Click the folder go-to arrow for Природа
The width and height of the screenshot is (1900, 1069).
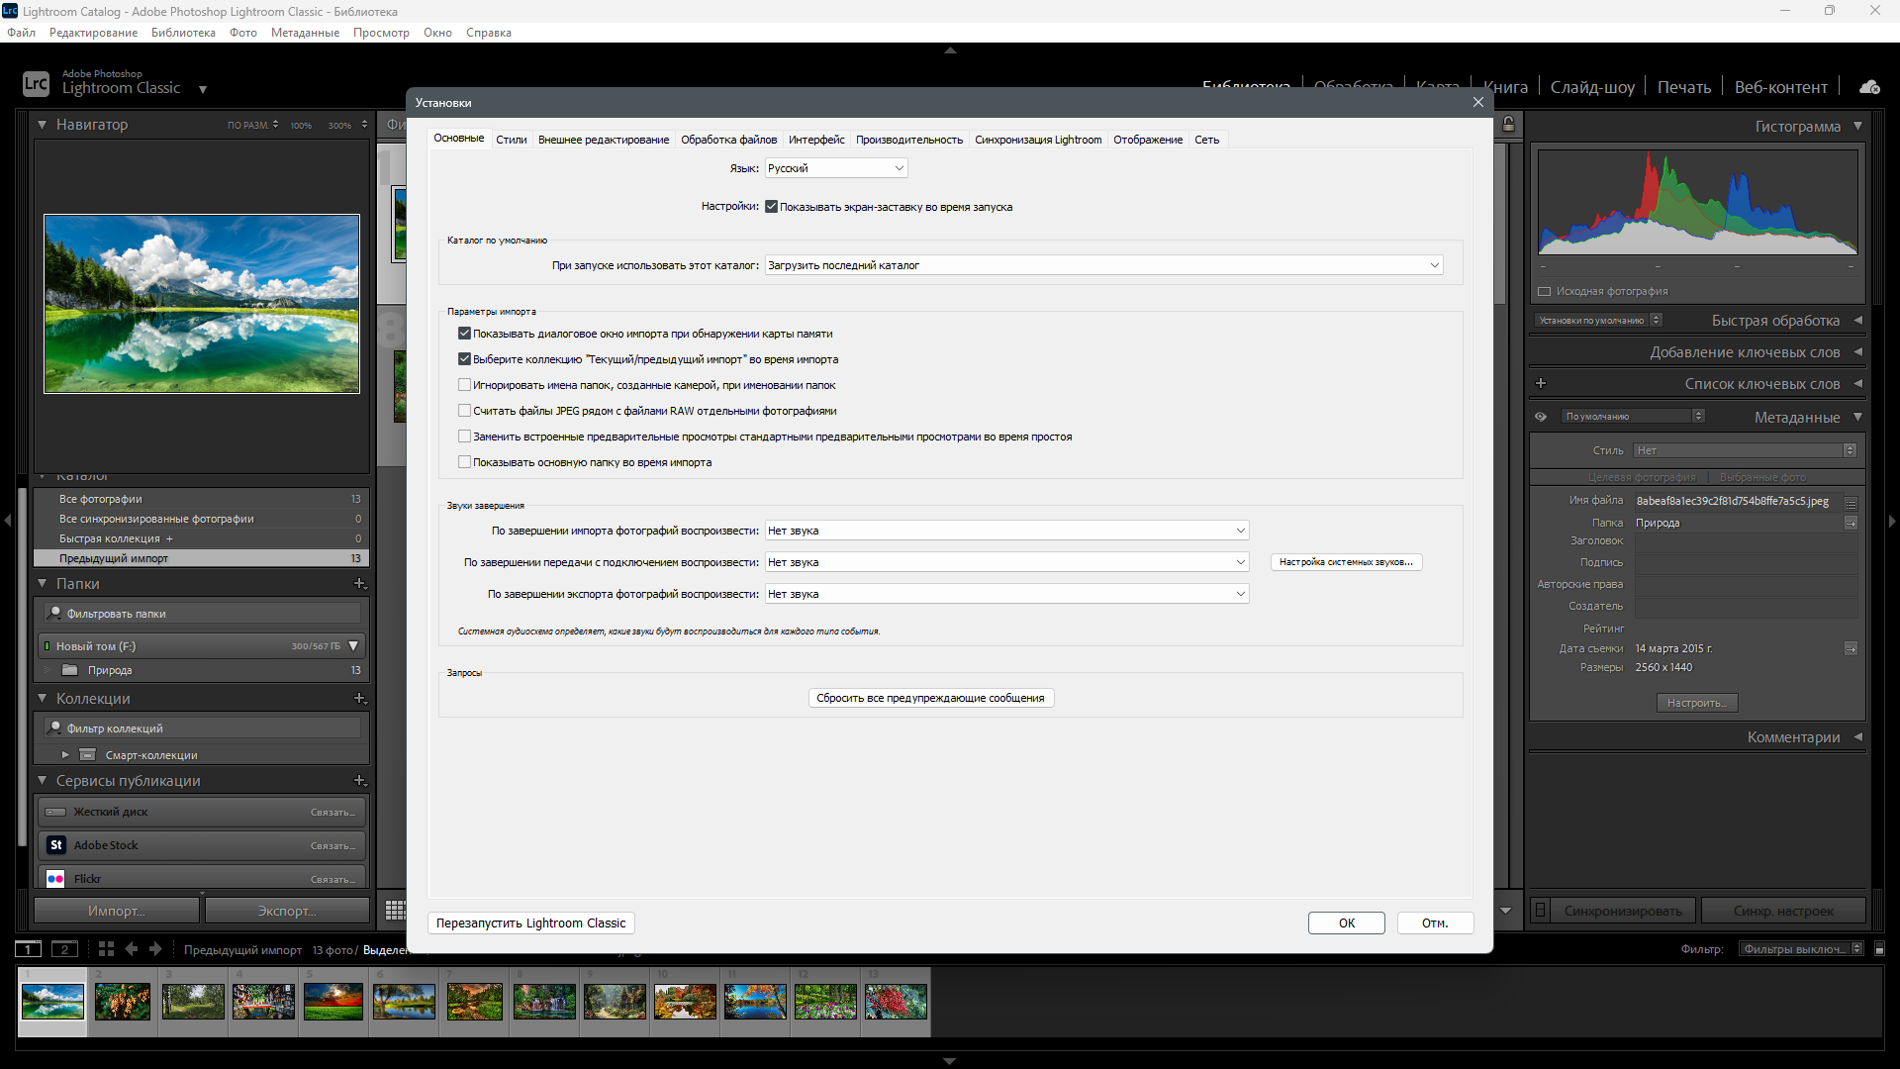click(x=1851, y=524)
